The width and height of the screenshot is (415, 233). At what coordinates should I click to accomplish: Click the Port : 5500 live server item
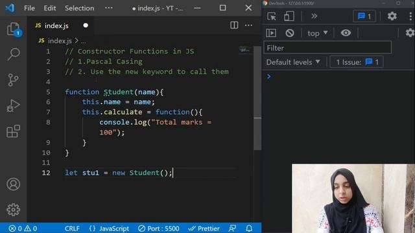[x=159, y=228]
